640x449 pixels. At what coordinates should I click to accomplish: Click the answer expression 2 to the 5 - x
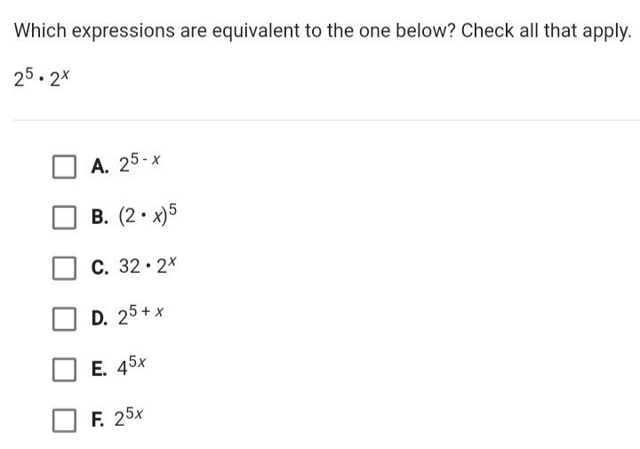pyautogui.click(x=140, y=164)
